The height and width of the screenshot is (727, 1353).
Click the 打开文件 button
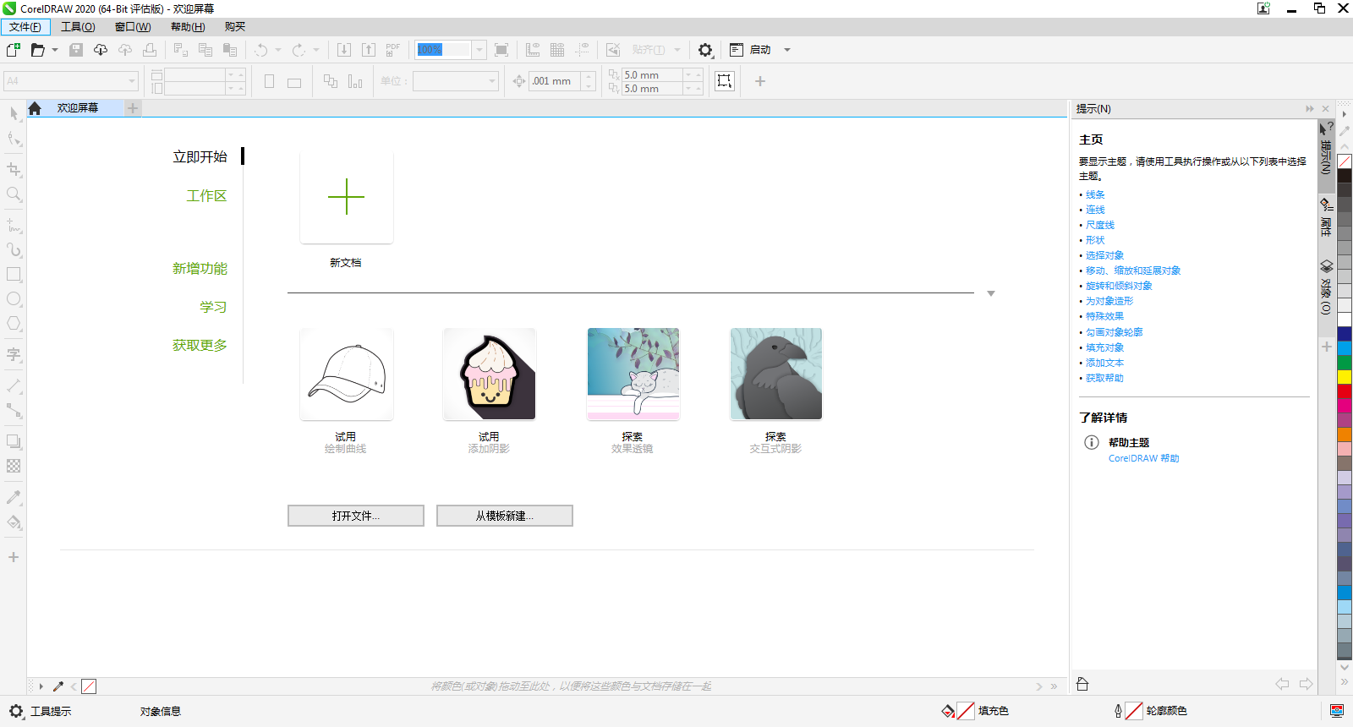pyautogui.click(x=355, y=516)
